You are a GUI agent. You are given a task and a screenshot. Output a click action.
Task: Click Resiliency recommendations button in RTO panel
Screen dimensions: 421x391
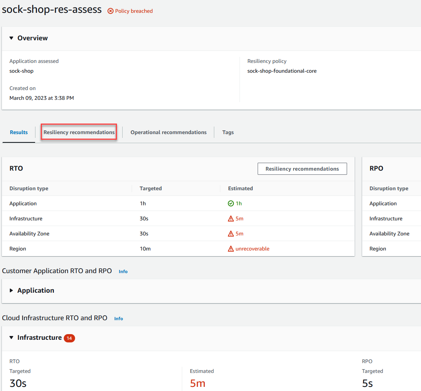pyautogui.click(x=302, y=169)
